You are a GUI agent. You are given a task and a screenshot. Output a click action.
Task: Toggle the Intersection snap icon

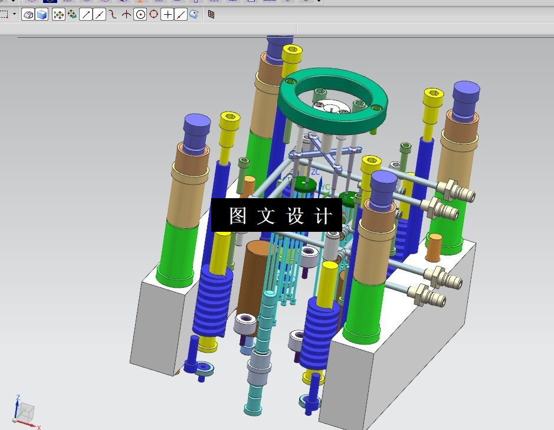coord(126,15)
